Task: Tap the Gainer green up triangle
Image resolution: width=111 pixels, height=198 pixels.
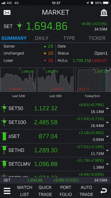Action: tap(45, 46)
